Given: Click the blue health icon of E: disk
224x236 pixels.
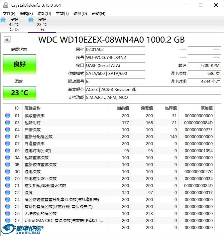Looking at the screenshot, I should pyautogui.click(x=31, y=20).
